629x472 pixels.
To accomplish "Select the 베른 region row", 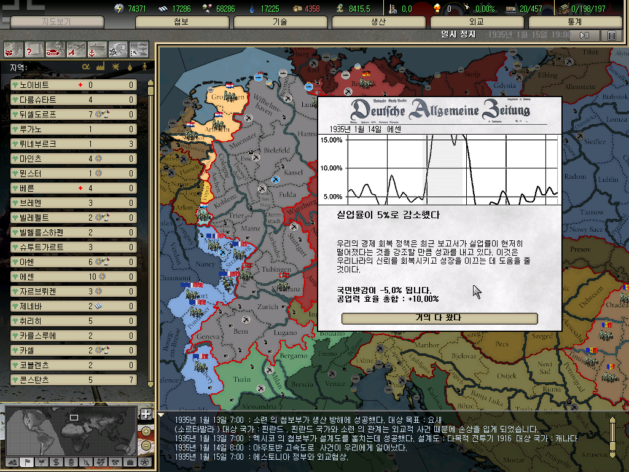I will (74, 188).
